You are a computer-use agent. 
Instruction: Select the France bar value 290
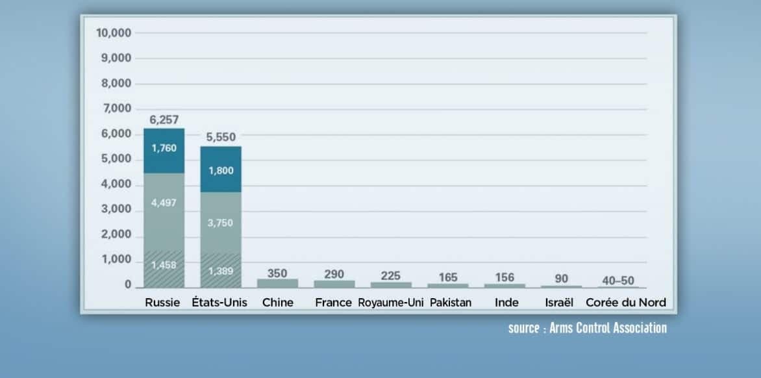pos(334,275)
